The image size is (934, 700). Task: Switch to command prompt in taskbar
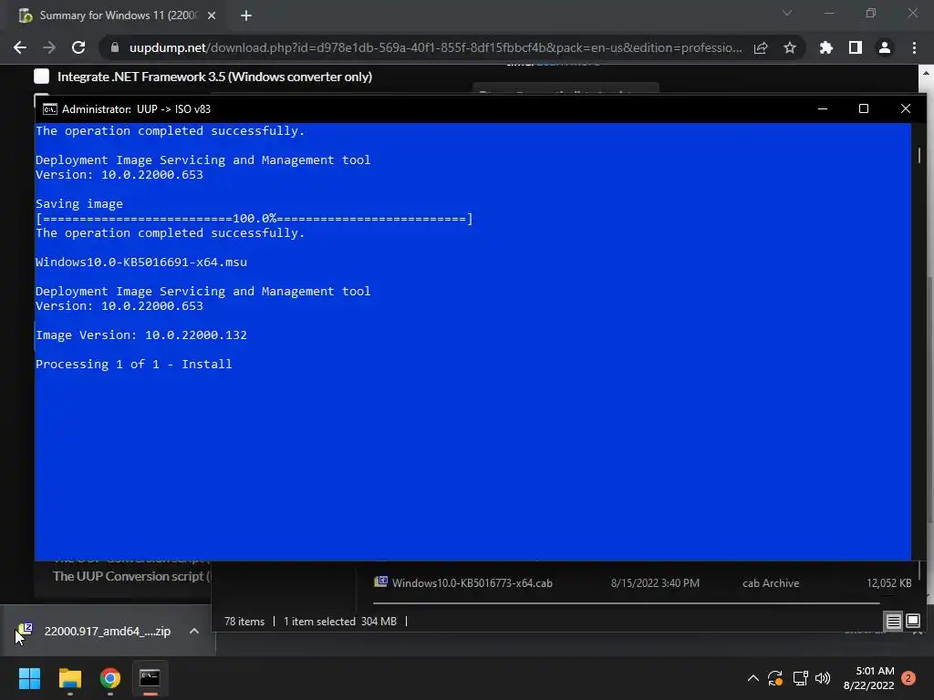pos(150,678)
